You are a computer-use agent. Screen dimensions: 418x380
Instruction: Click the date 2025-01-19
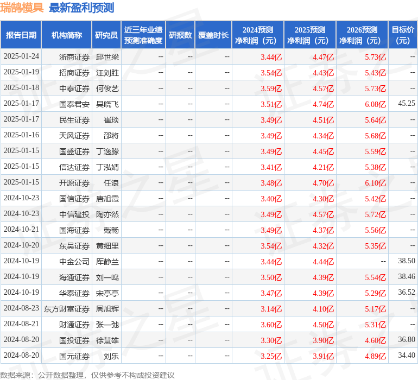[21, 72]
